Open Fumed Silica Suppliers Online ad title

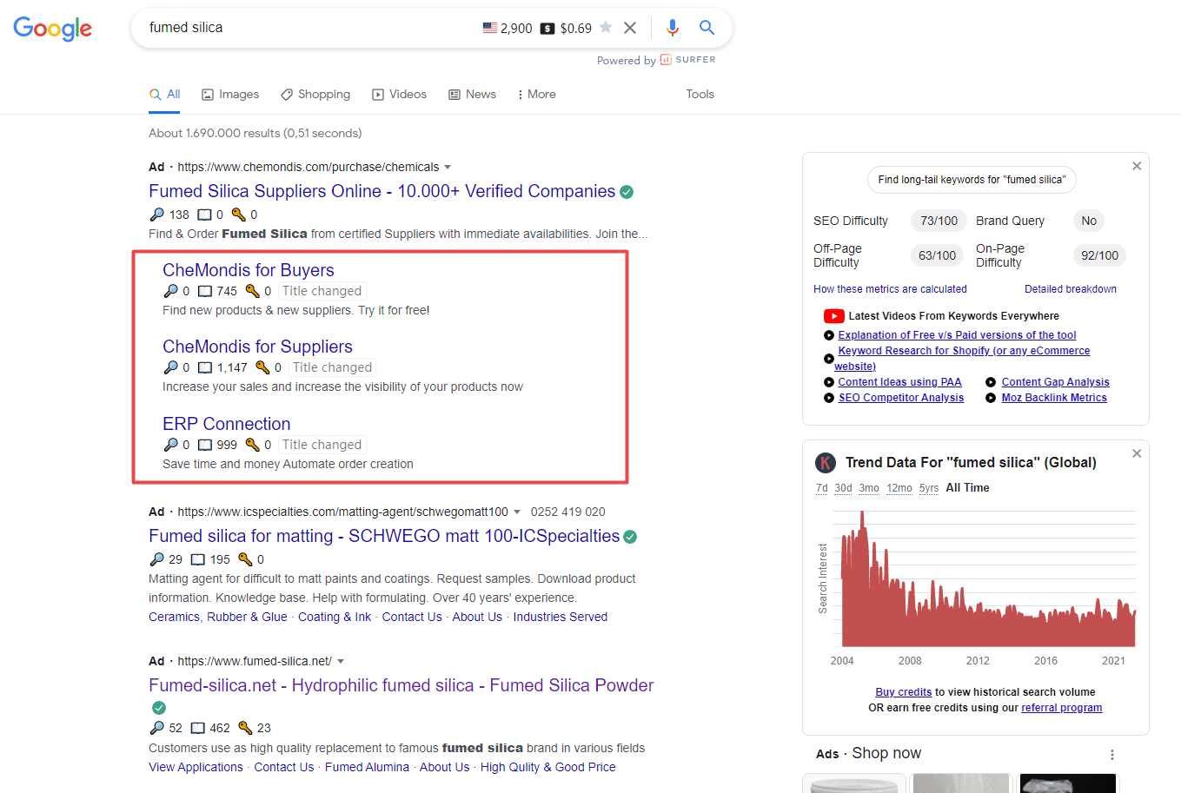pyautogui.click(x=382, y=191)
